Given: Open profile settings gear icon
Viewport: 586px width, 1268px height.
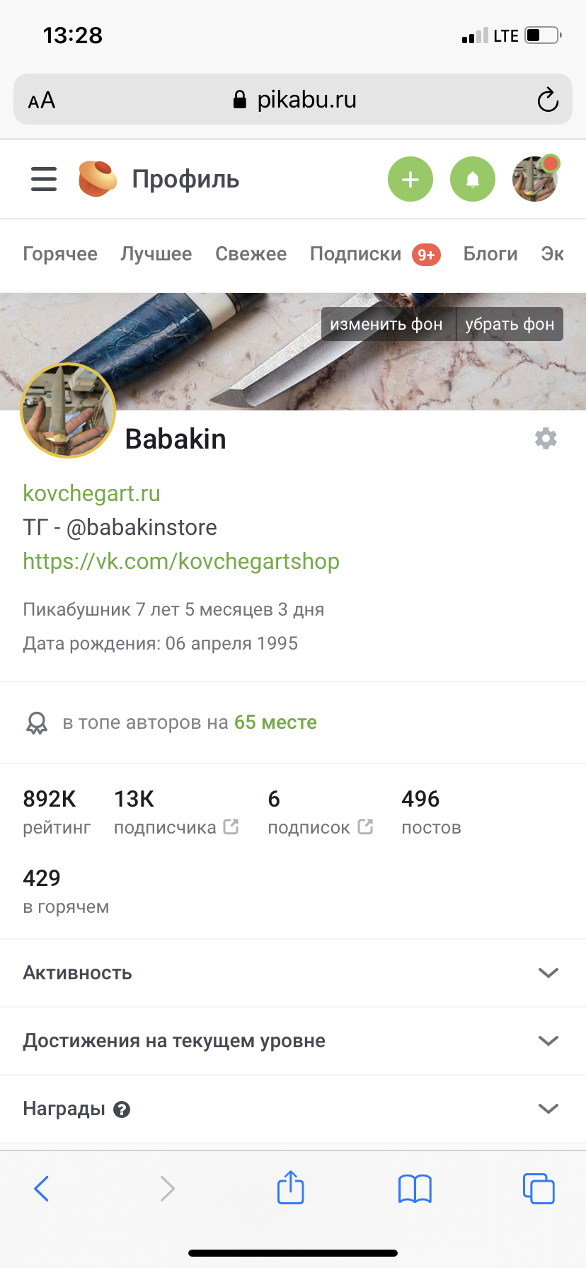Looking at the screenshot, I should 546,439.
